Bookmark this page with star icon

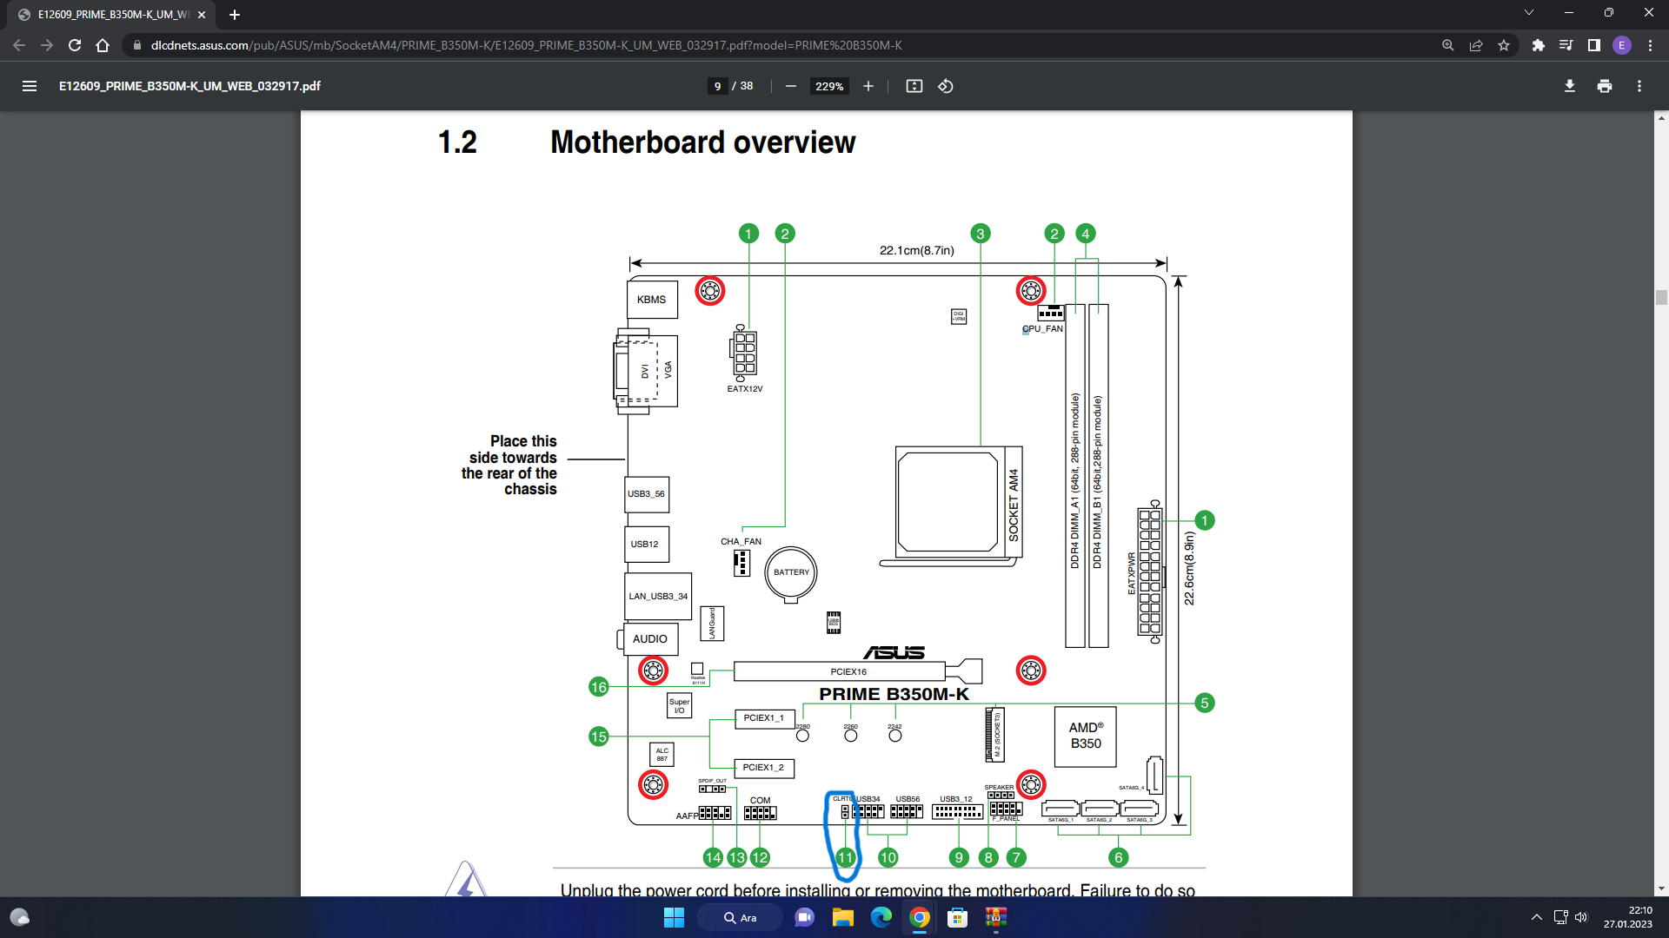(1504, 45)
